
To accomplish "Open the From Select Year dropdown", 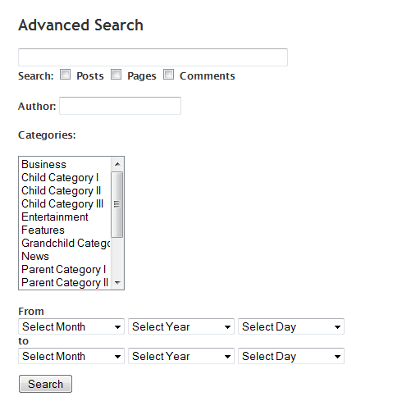I will pyautogui.click(x=181, y=326).
